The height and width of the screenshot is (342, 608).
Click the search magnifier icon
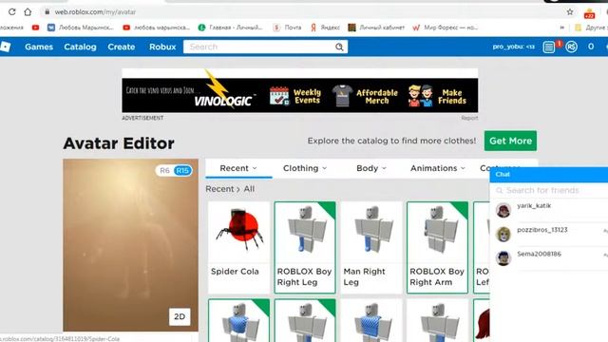(339, 47)
